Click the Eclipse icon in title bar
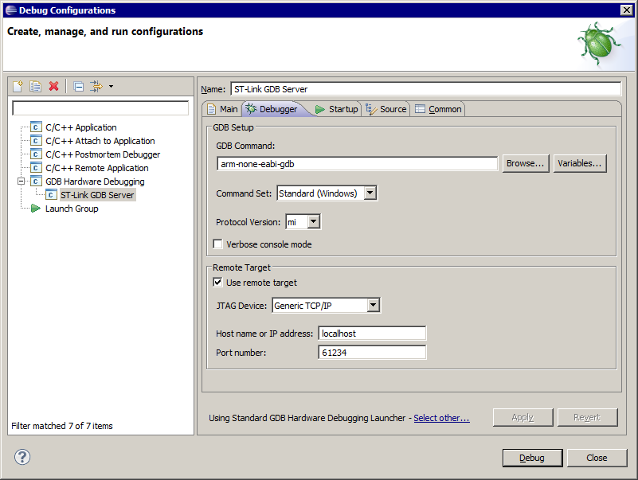This screenshot has height=480, width=638. (11, 10)
